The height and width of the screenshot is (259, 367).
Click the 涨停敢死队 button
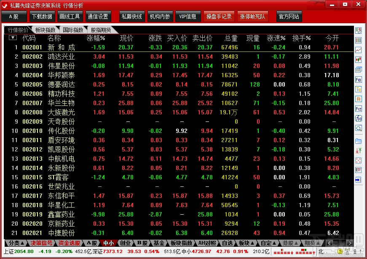coord(252,16)
